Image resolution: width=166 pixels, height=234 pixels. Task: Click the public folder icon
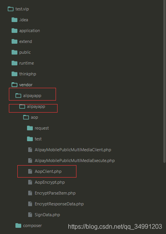coord(14,52)
